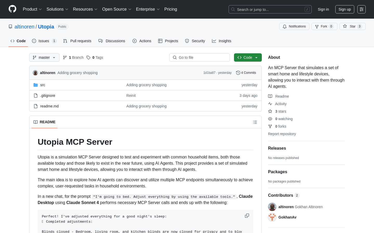Click the .gitignore file icon

point(36,96)
